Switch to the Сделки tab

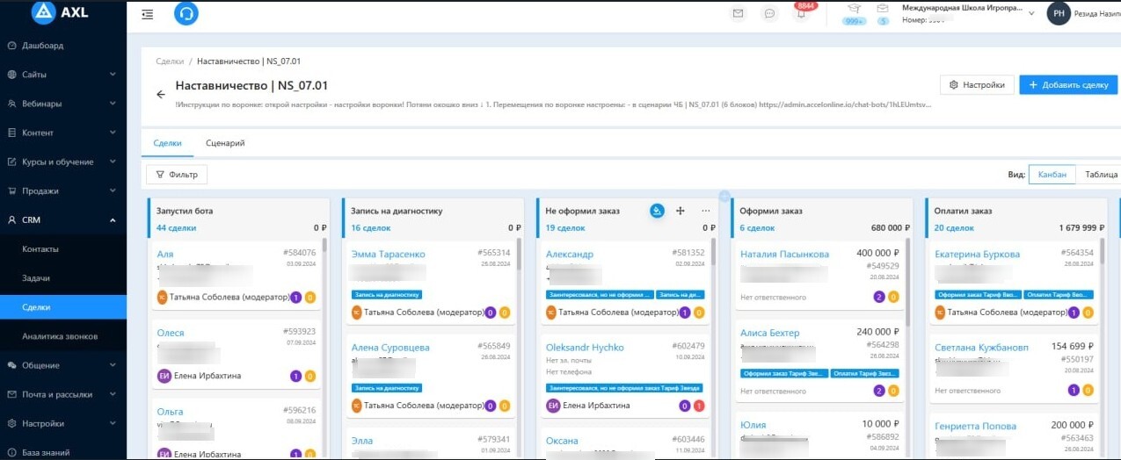tap(167, 143)
